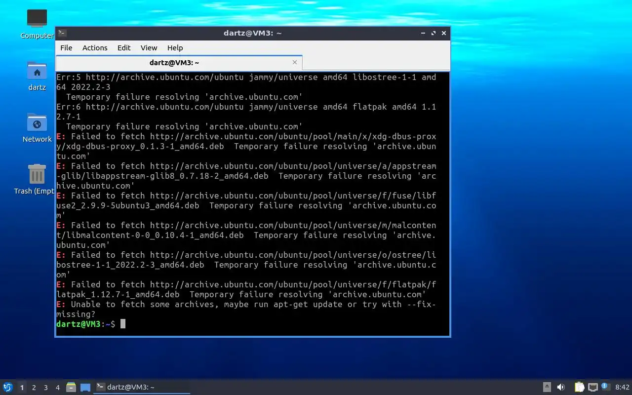Open the Lubuntu application menu
The height and width of the screenshot is (395, 632).
coord(8,387)
